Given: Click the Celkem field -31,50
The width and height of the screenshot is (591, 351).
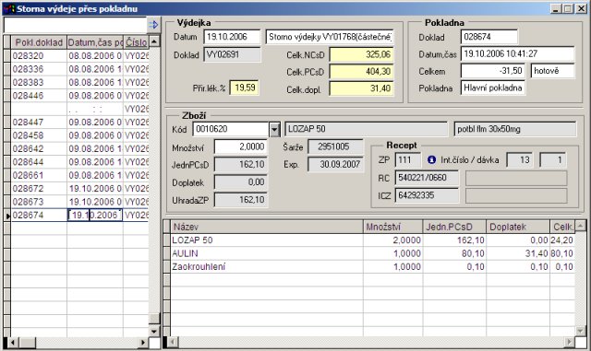Looking at the screenshot, I should click(492, 71).
